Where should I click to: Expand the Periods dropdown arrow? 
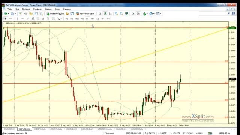click(x=154, y=14)
